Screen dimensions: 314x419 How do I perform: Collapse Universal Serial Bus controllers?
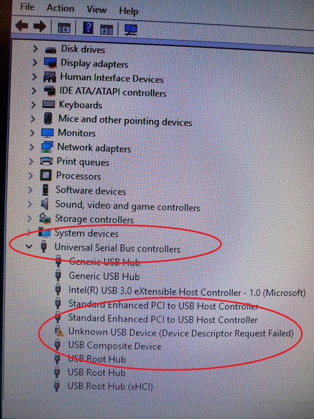point(29,246)
